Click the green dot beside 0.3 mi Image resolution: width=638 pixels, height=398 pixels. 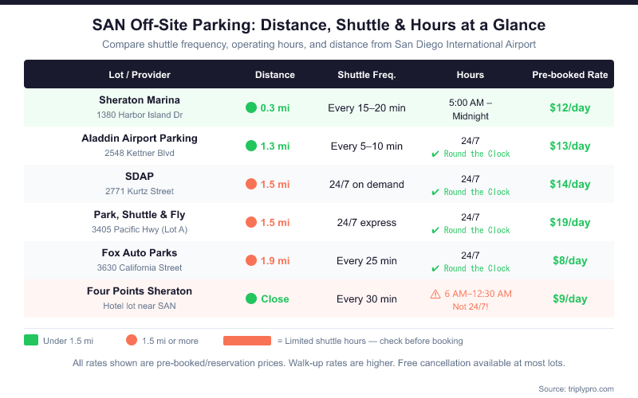coord(251,107)
